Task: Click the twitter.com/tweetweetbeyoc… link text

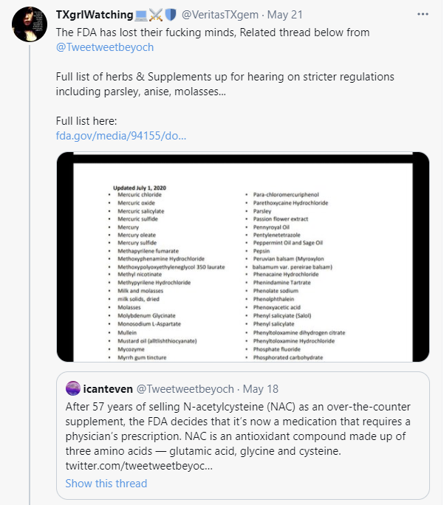Action: pyautogui.click(x=139, y=466)
